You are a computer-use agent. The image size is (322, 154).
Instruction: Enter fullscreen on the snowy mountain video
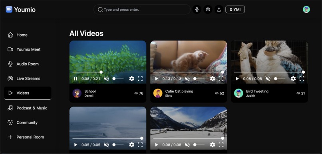[221, 145]
